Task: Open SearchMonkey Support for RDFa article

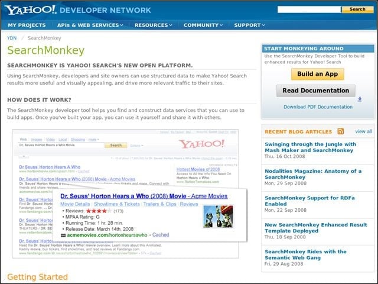Action: point(309,201)
